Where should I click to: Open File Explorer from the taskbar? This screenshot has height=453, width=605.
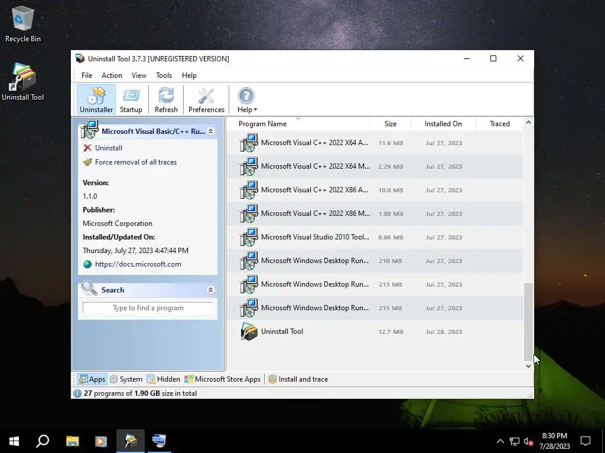tap(72, 441)
